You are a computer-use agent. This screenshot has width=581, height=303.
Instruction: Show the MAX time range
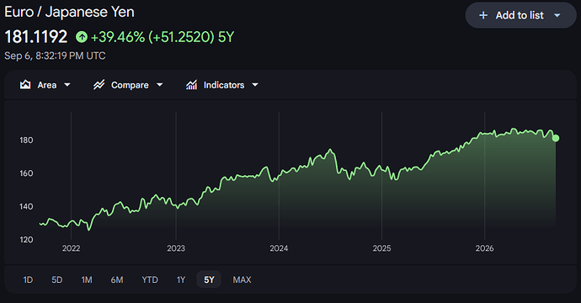[x=242, y=279]
